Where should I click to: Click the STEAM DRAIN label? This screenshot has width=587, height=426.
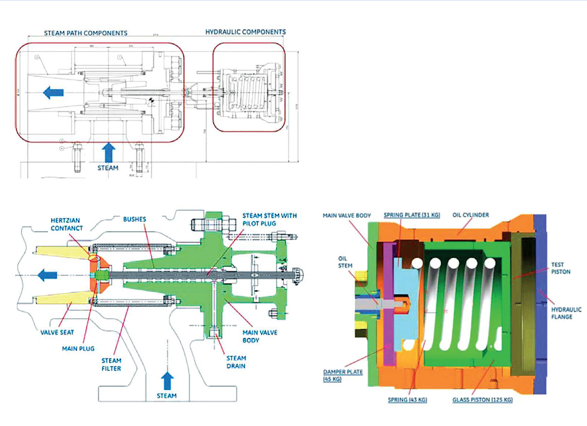236,362
